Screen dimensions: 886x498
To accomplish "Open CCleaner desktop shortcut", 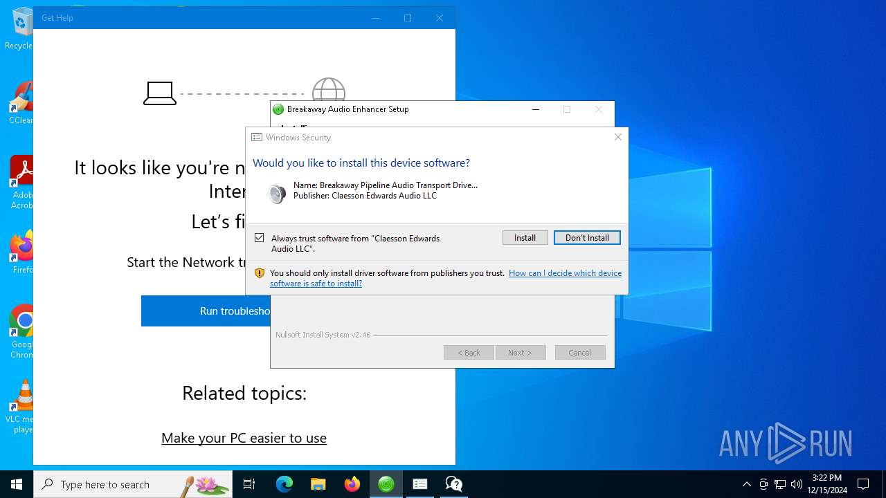I will pos(21,102).
